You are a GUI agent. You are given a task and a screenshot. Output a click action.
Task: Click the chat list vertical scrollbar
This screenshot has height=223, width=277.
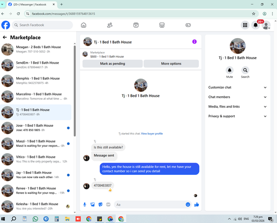click(75, 91)
